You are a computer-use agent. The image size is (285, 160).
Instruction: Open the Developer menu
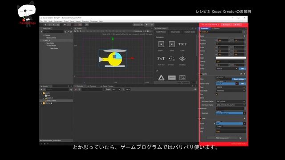94,21
